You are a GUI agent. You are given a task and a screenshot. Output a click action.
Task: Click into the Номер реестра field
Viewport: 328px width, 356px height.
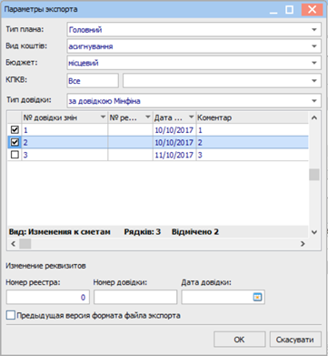click(48, 298)
